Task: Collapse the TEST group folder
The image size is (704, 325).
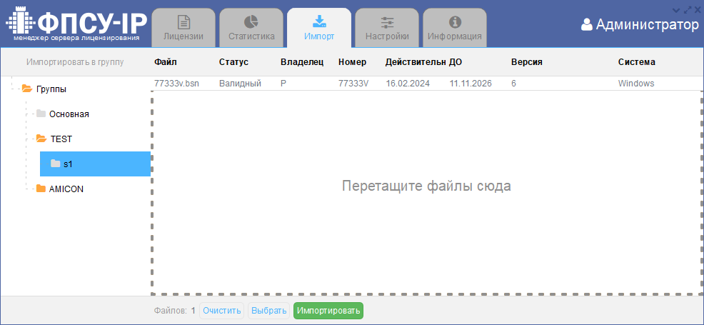Action: (41, 139)
